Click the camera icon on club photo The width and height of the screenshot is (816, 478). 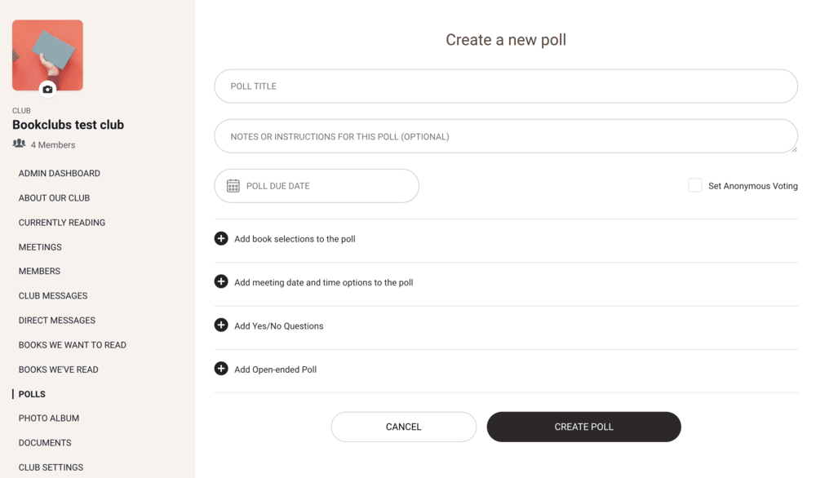(x=47, y=90)
